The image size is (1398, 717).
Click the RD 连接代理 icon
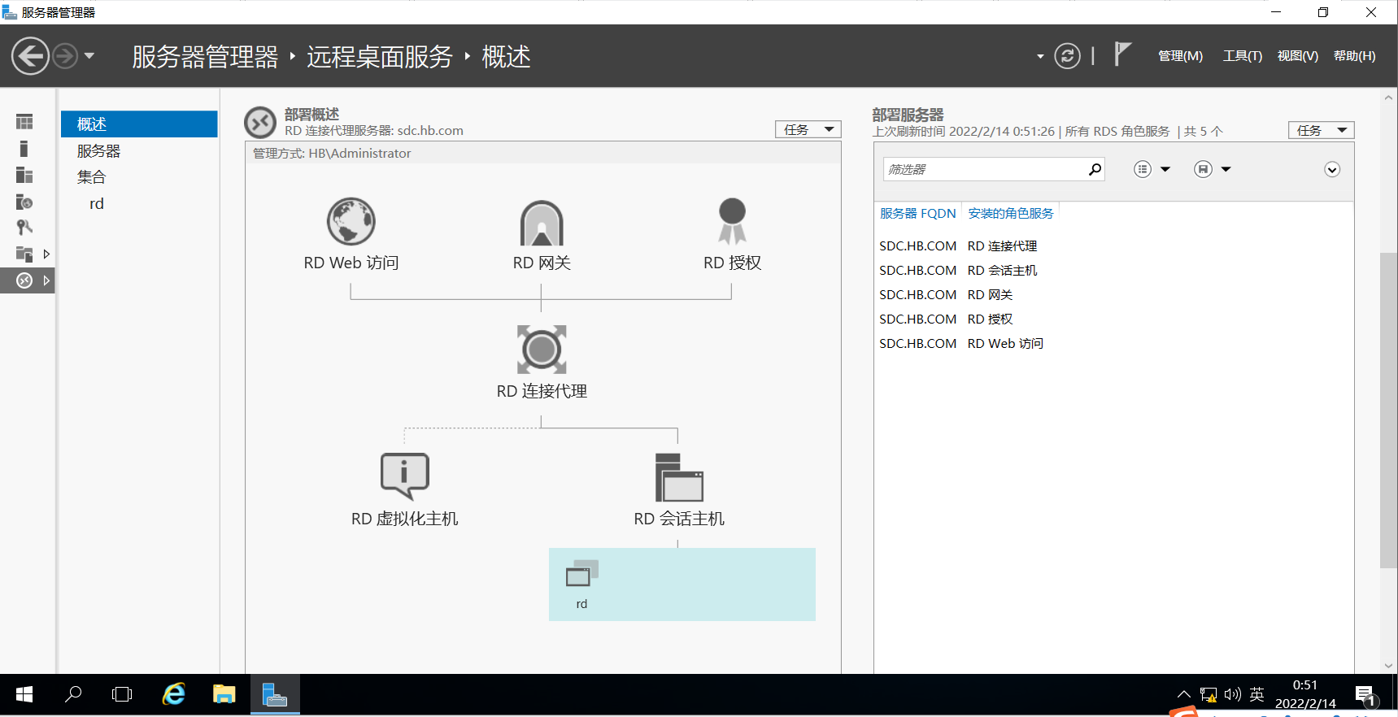coord(542,350)
